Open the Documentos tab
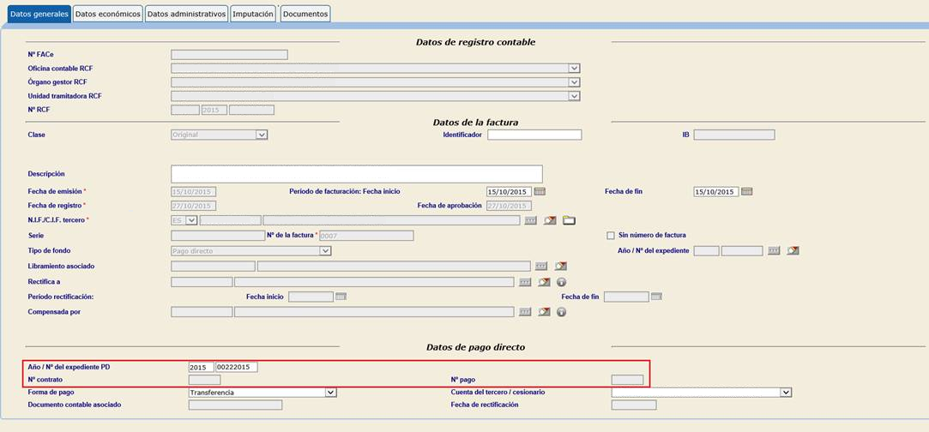The height and width of the screenshot is (432, 929). click(305, 15)
